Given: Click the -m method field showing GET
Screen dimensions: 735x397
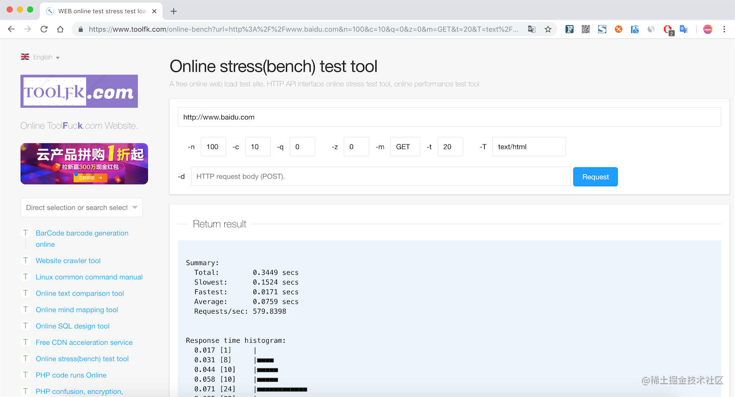Looking at the screenshot, I should (405, 147).
